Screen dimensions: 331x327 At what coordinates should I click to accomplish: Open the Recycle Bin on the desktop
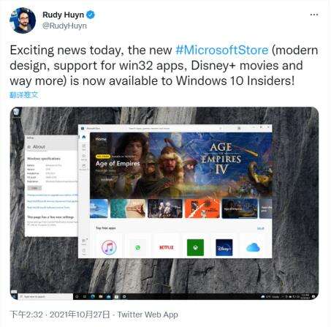tap(16, 113)
